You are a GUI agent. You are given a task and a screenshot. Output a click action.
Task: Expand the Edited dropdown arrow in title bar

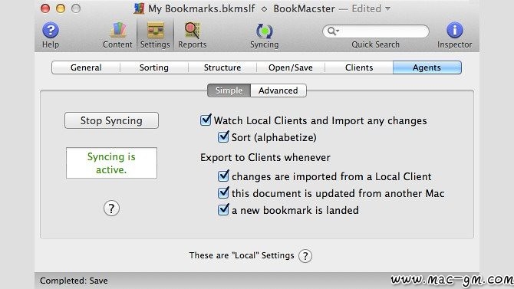pyautogui.click(x=387, y=8)
